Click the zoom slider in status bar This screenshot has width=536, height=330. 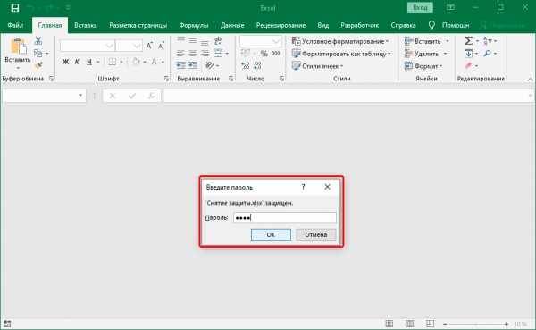click(476, 324)
